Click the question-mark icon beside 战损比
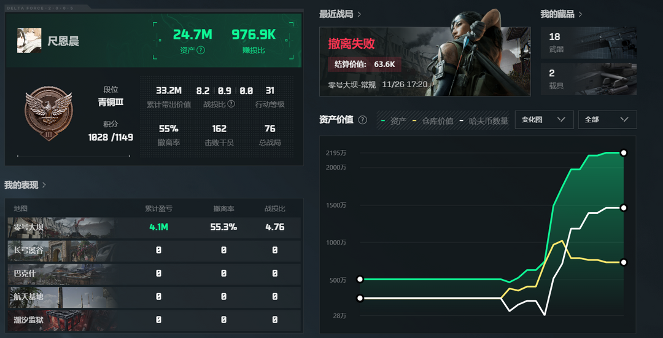The image size is (663, 338). [x=231, y=104]
